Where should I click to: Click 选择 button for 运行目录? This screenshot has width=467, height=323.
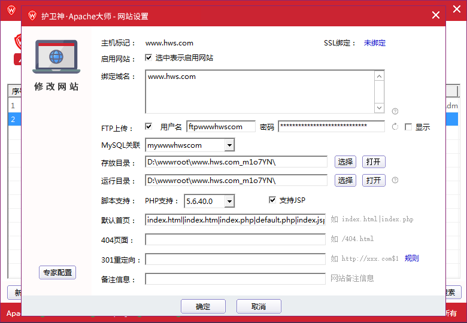(x=345, y=180)
